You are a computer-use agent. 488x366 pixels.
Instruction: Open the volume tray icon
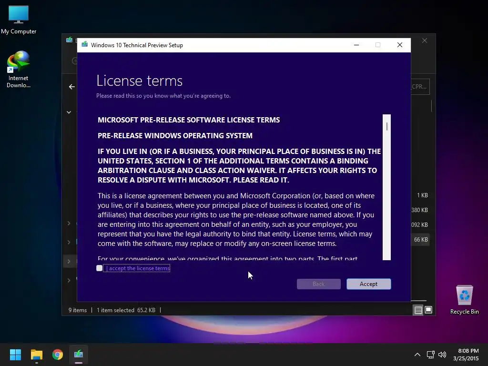click(x=442, y=355)
